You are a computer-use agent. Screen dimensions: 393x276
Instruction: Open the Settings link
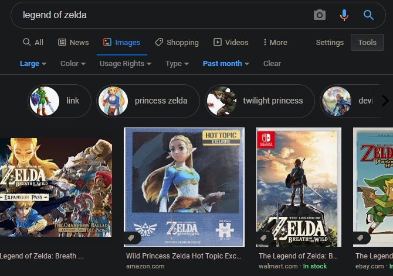pos(330,42)
